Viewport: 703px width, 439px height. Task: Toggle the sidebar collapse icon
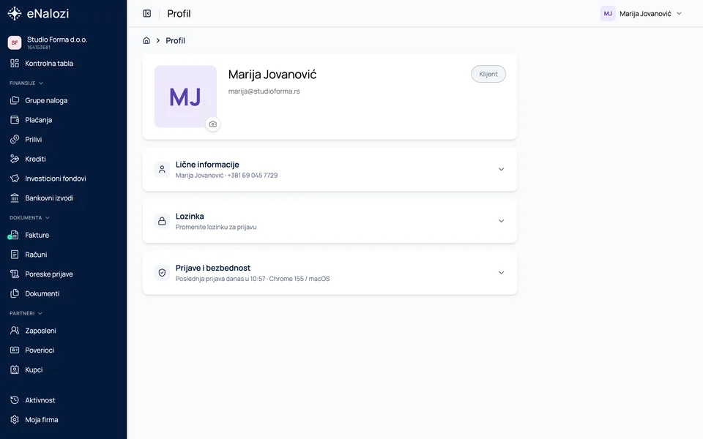pyautogui.click(x=147, y=13)
